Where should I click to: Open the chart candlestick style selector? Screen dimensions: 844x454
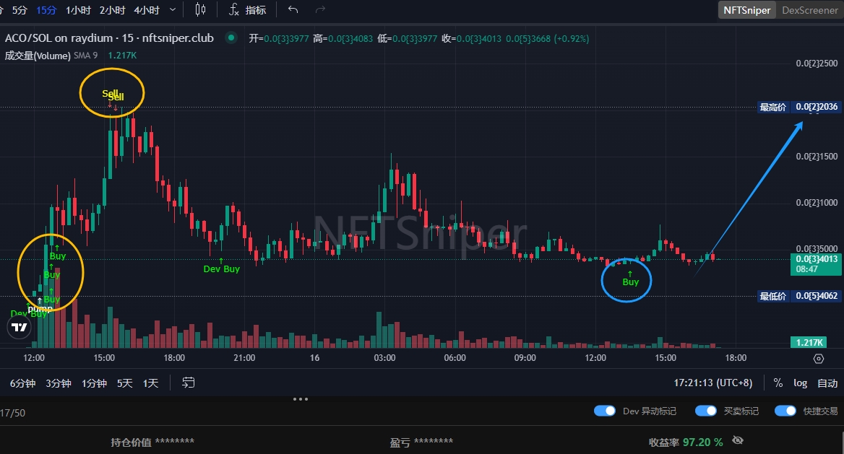coord(200,9)
